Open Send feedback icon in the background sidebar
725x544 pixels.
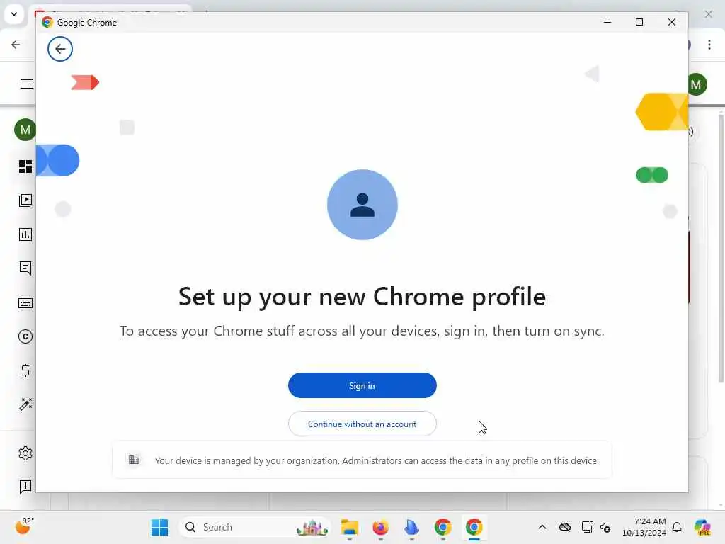point(25,487)
